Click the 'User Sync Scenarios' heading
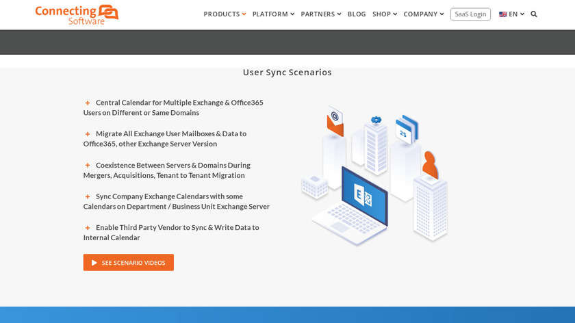Screen dimensions: 575x323 pos(287,73)
